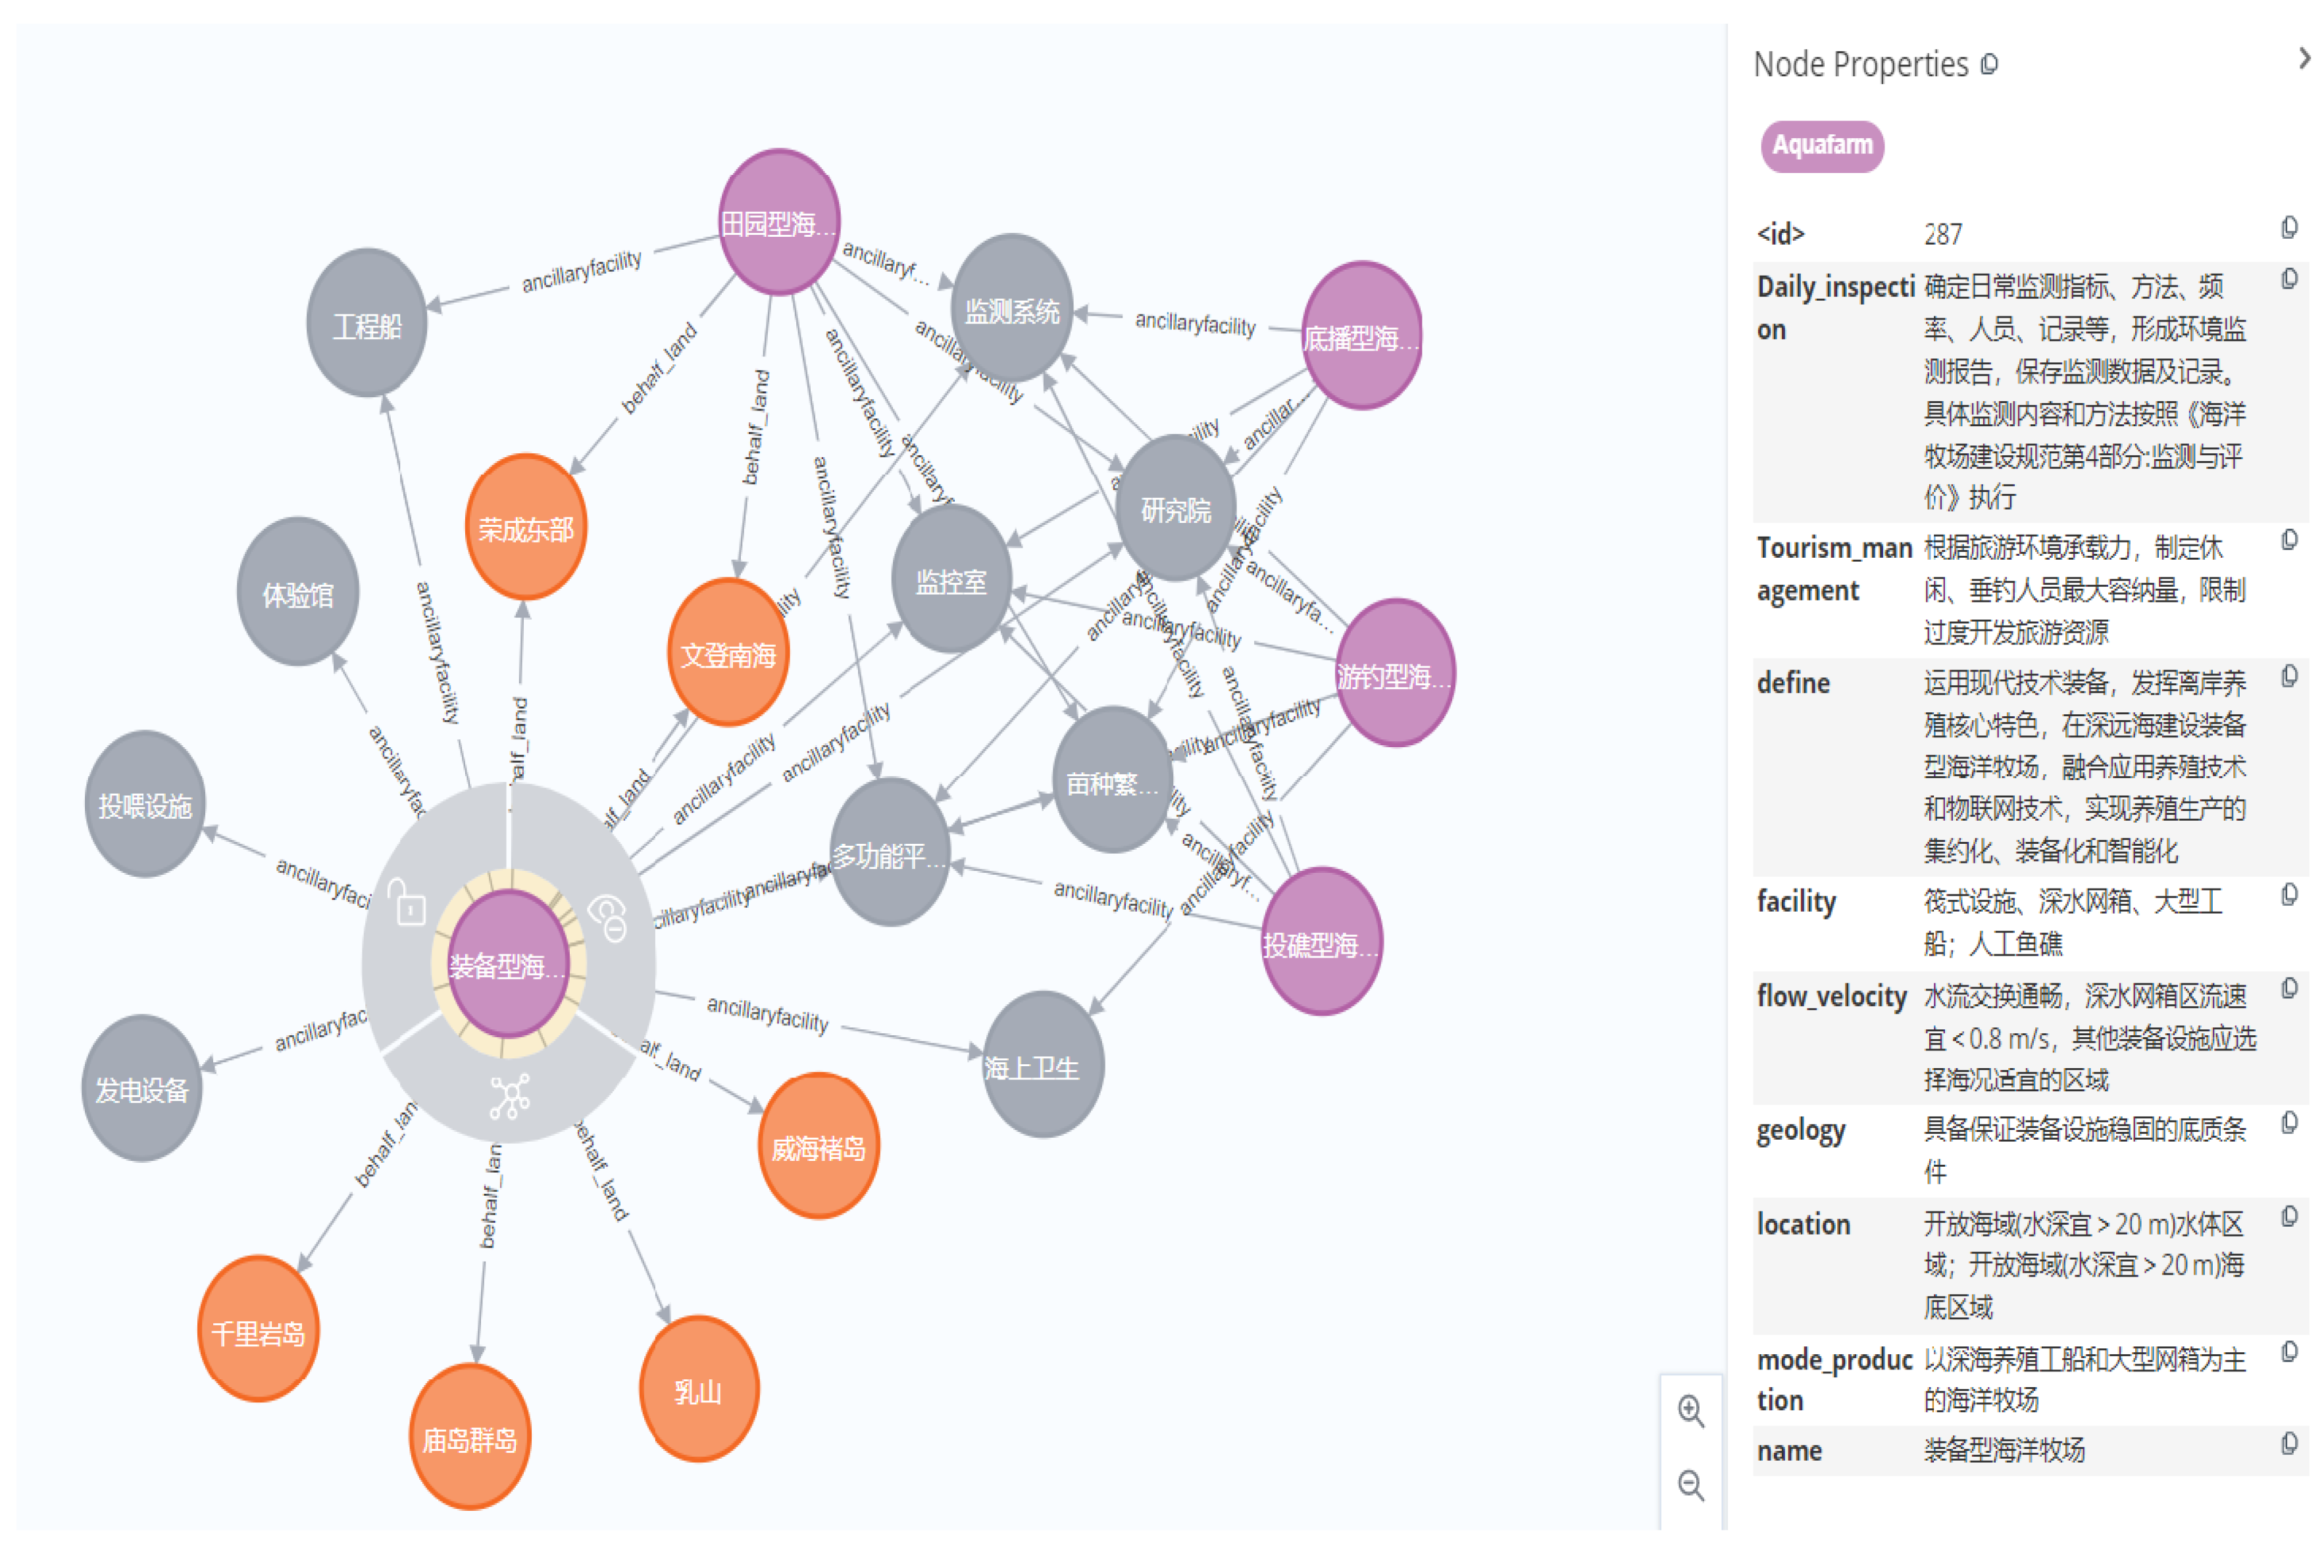Viewport: 2324px width, 1568px height.
Task: Zoom in on the graph
Action: [1690, 1410]
